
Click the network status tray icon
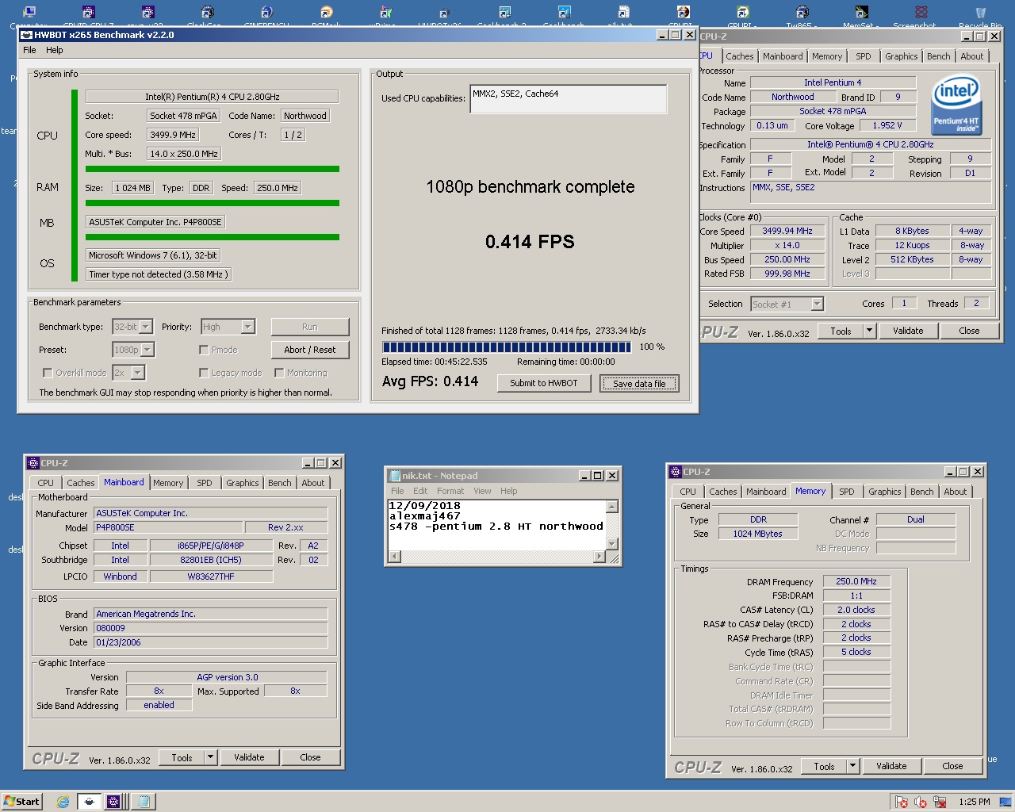940,802
